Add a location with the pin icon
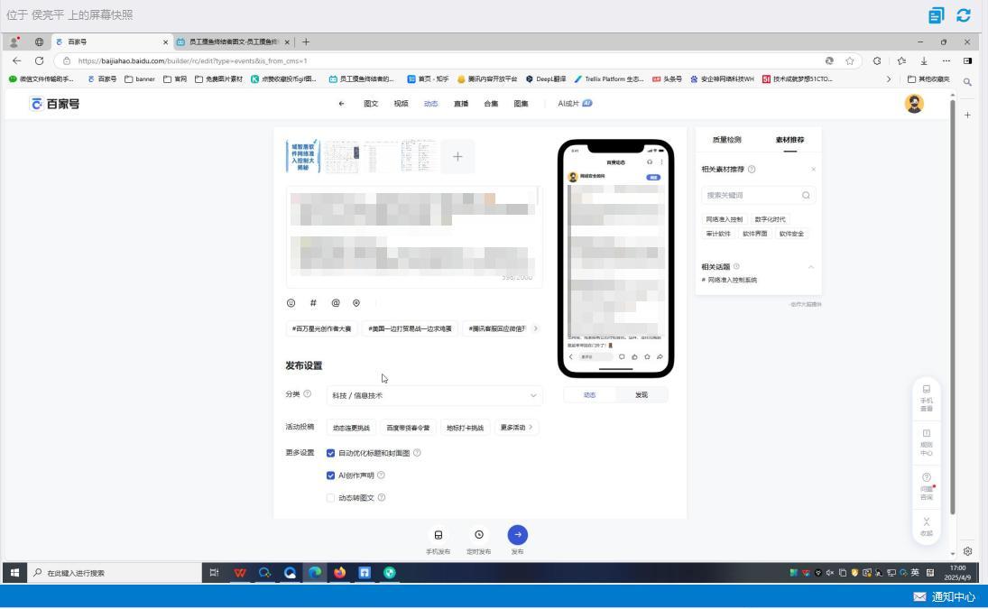 coord(356,303)
